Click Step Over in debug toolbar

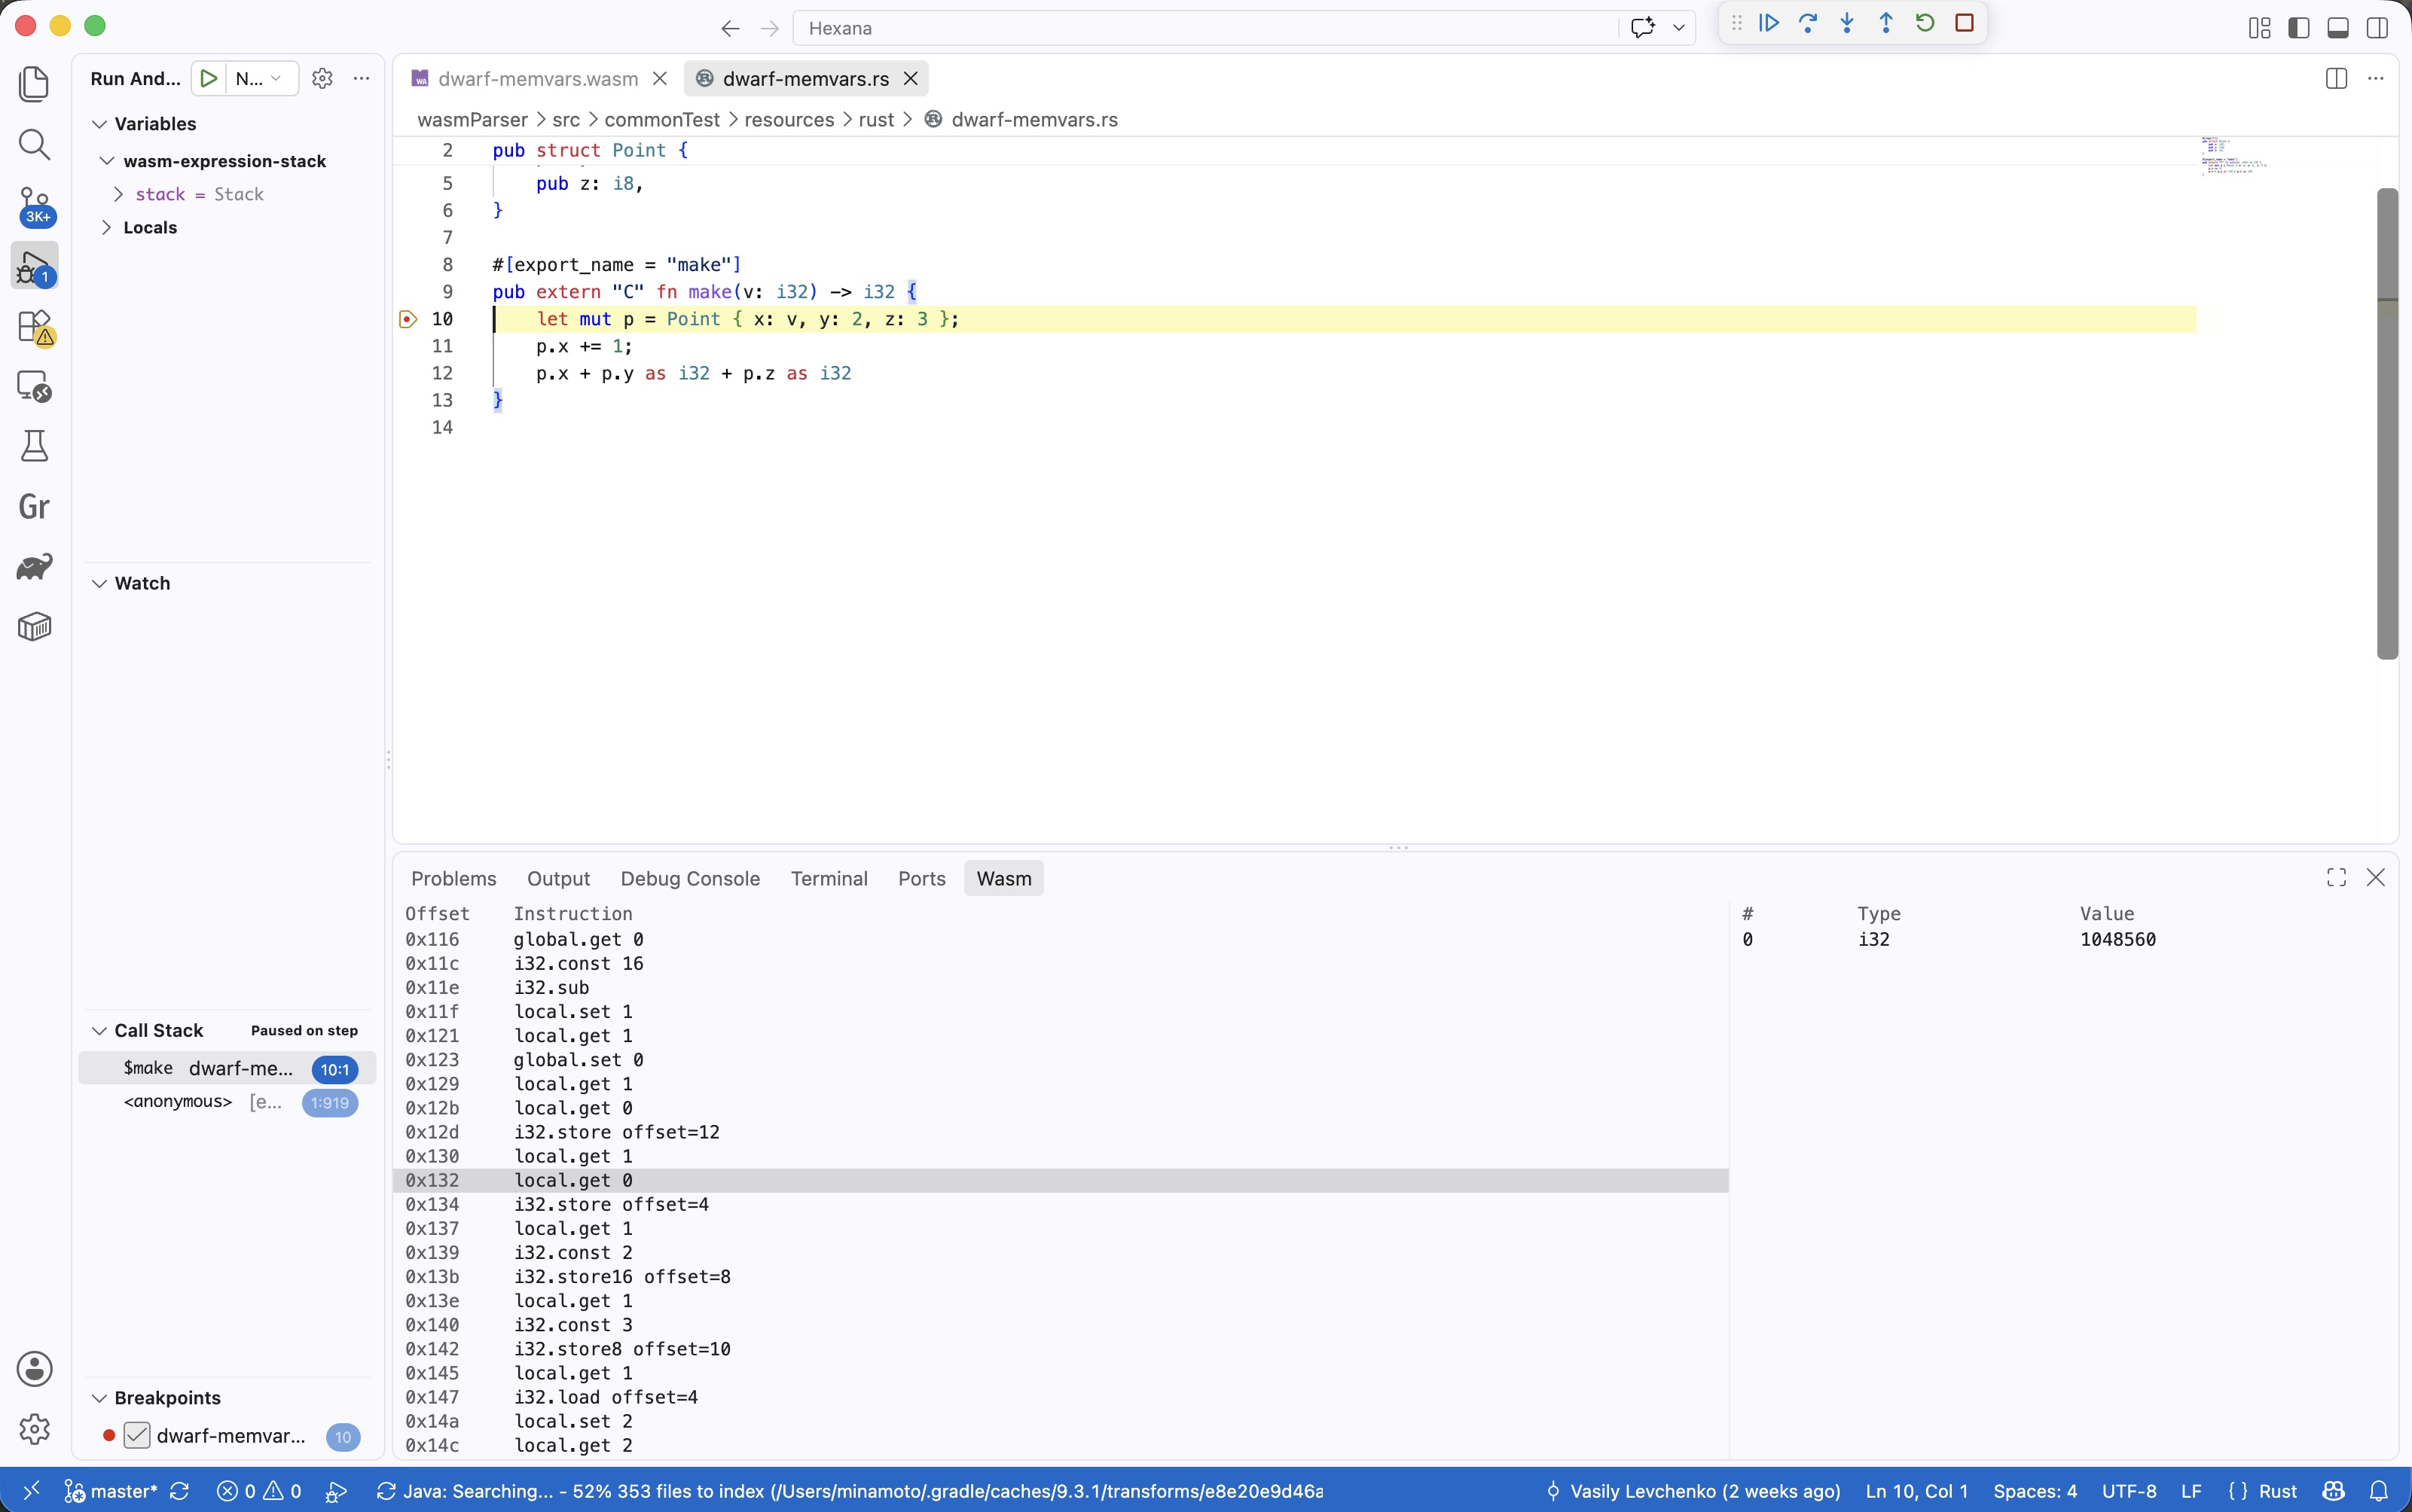pyautogui.click(x=1808, y=23)
